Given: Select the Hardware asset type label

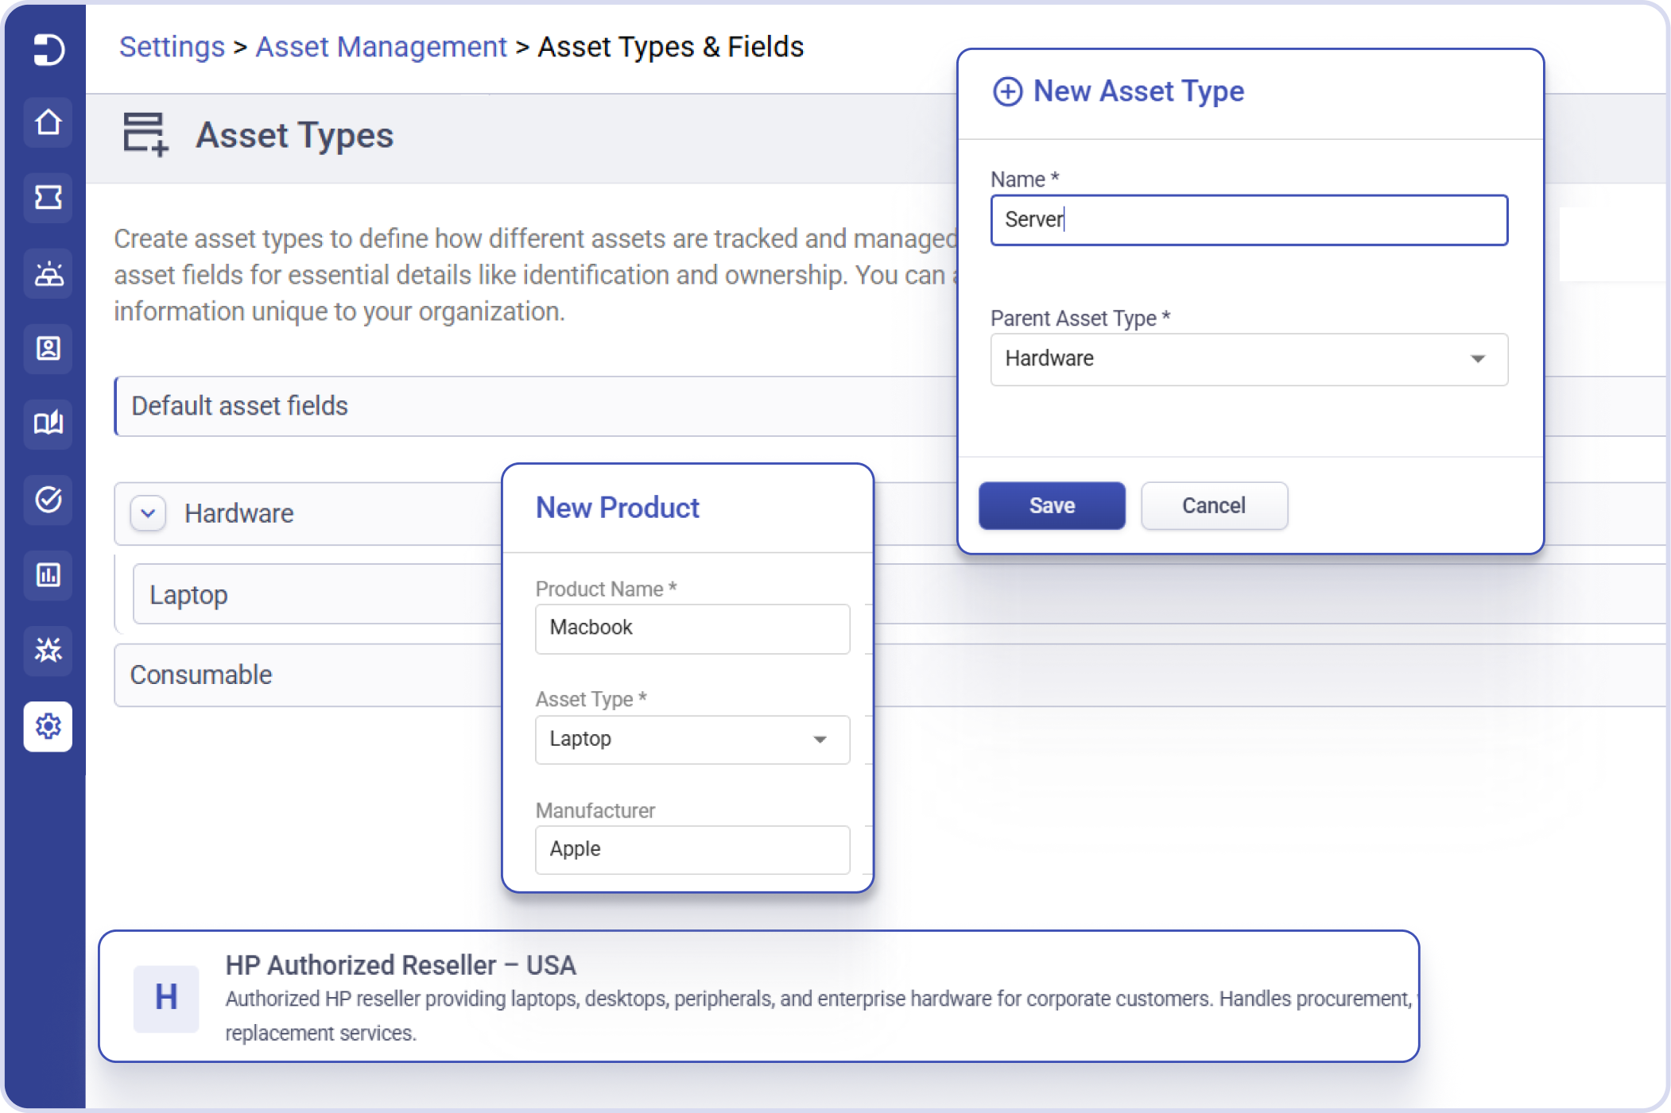Looking at the screenshot, I should click(239, 514).
